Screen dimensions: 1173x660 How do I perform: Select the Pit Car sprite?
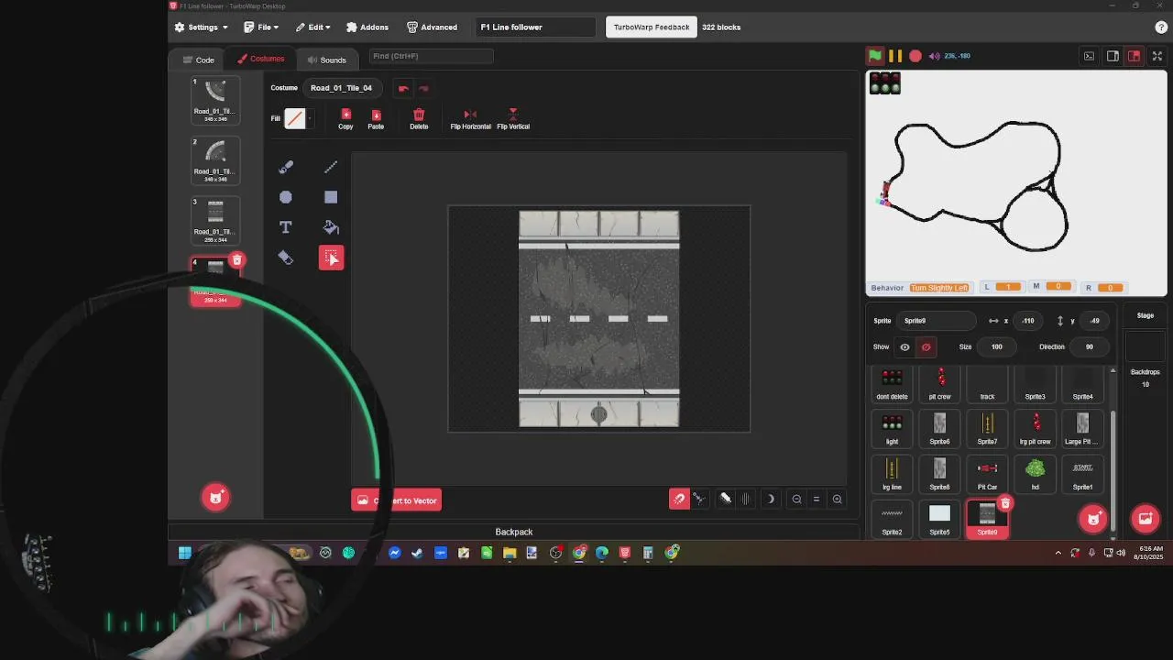click(x=987, y=476)
